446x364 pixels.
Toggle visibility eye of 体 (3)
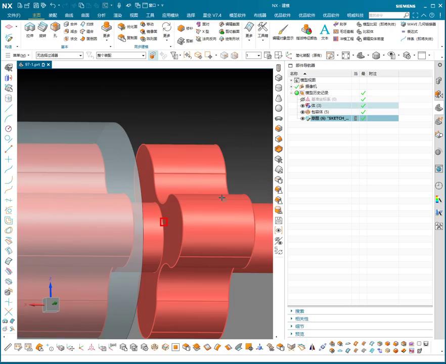(303, 106)
